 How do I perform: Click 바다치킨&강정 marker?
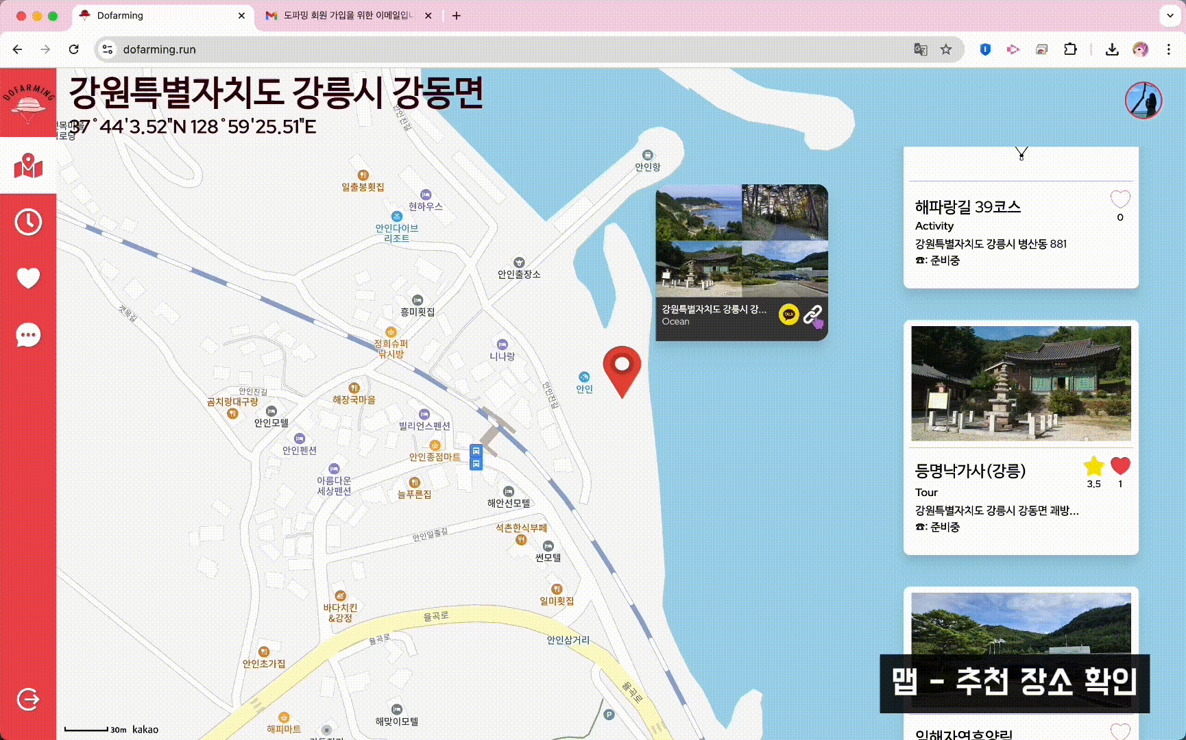pyautogui.click(x=340, y=596)
